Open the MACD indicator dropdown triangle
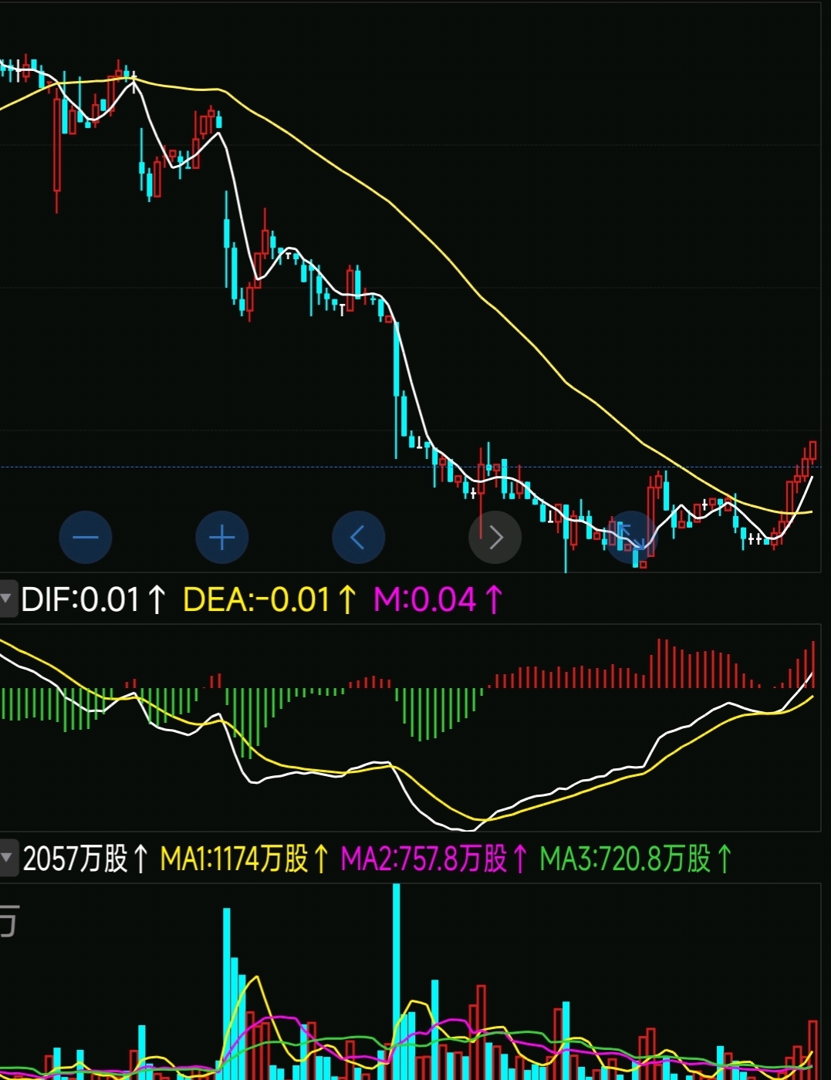This screenshot has width=831, height=1080. click(8, 599)
